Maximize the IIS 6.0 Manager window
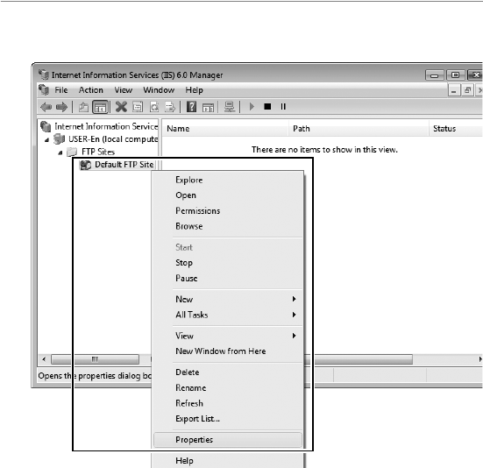 (x=455, y=75)
